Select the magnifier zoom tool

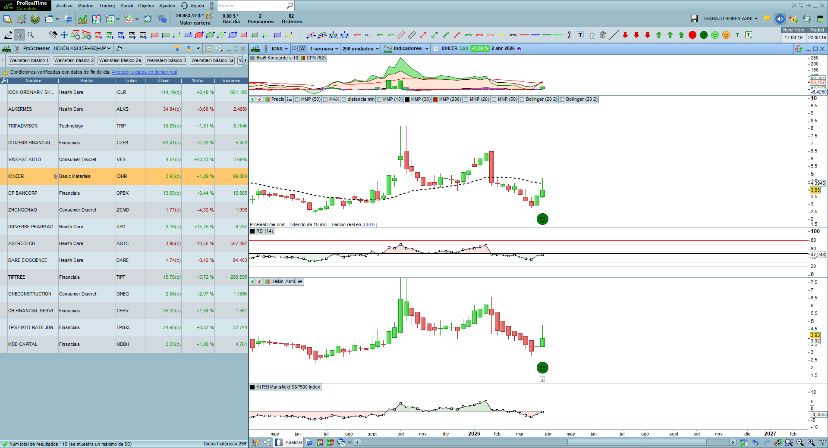tap(31, 35)
